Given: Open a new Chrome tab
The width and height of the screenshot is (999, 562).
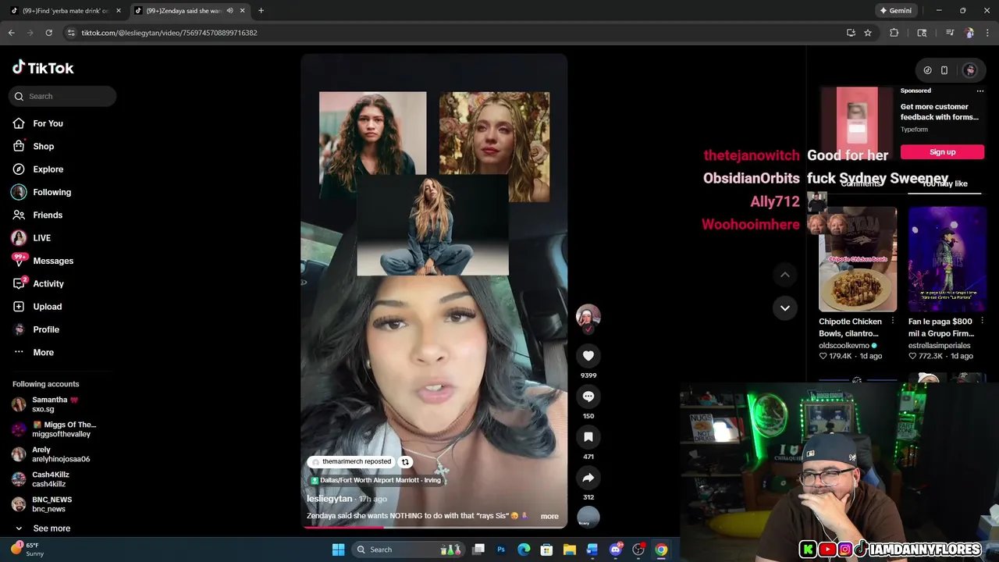Looking at the screenshot, I should click(x=261, y=10).
